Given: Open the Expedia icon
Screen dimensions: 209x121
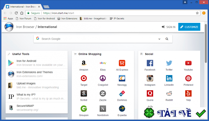Looking at the screenshot, I should pyautogui.click(x=122, y=109).
